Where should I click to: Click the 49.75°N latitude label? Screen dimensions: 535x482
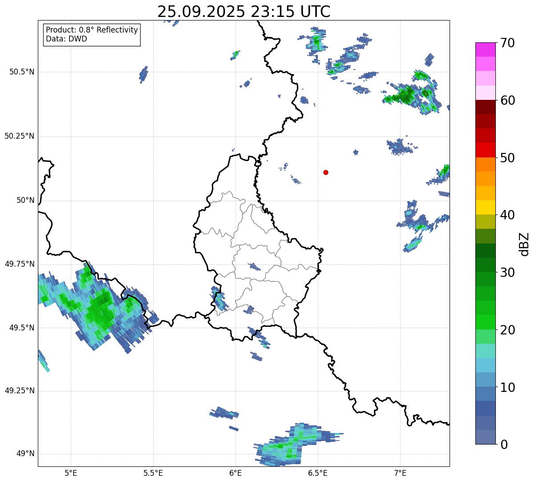pos(20,264)
